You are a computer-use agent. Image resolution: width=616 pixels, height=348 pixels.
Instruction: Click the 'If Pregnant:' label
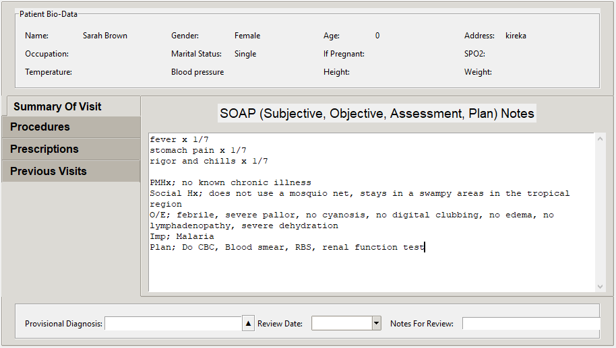click(x=344, y=54)
